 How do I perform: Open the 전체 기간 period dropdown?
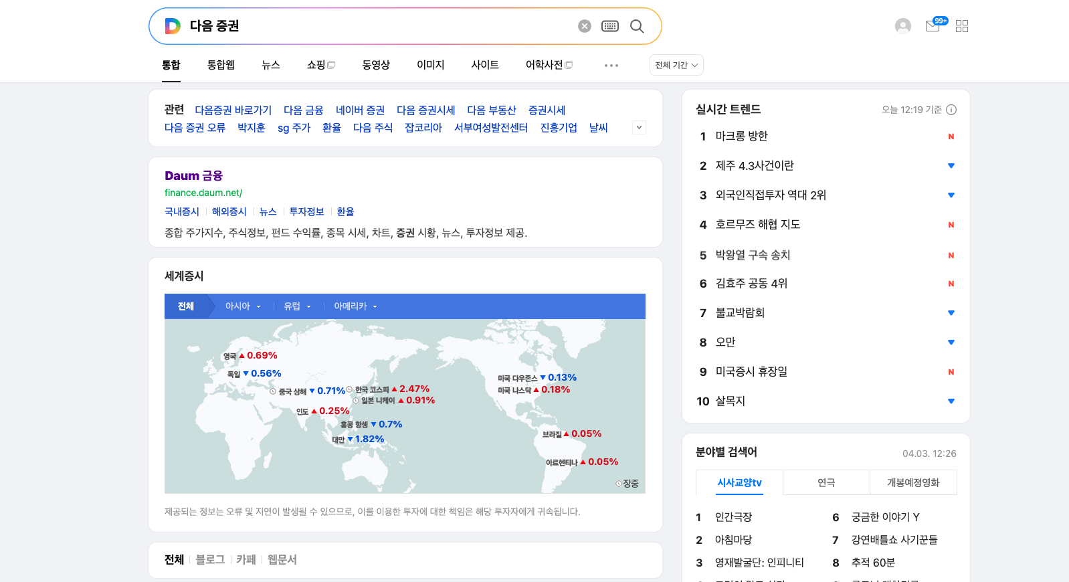[676, 65]
